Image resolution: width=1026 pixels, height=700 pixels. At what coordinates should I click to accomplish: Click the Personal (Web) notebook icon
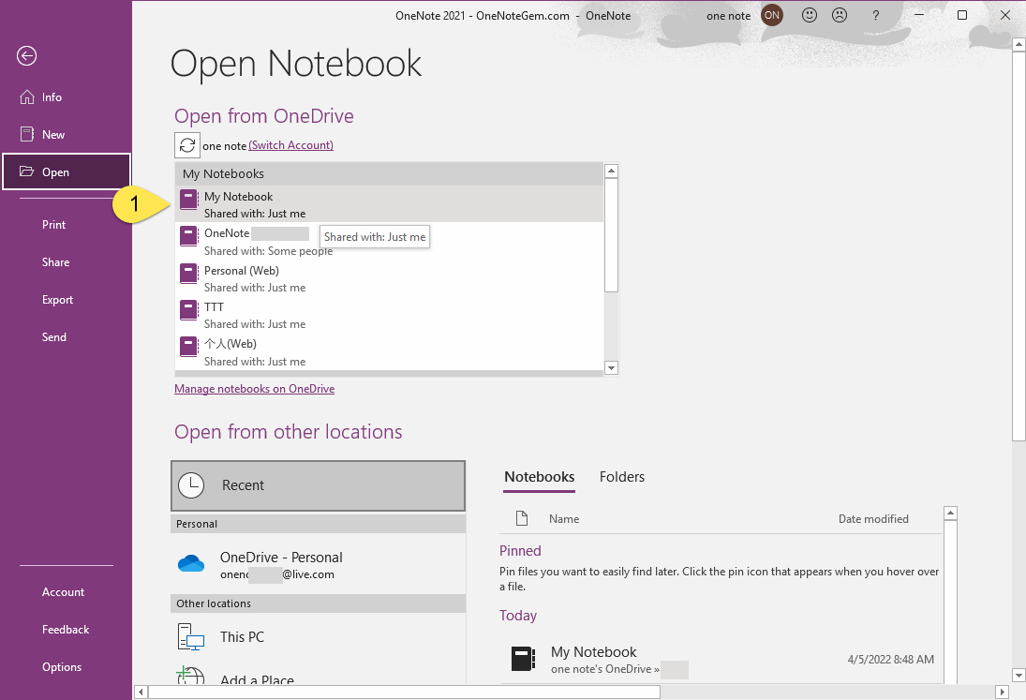pyautogui.click(x=187, y=273)
